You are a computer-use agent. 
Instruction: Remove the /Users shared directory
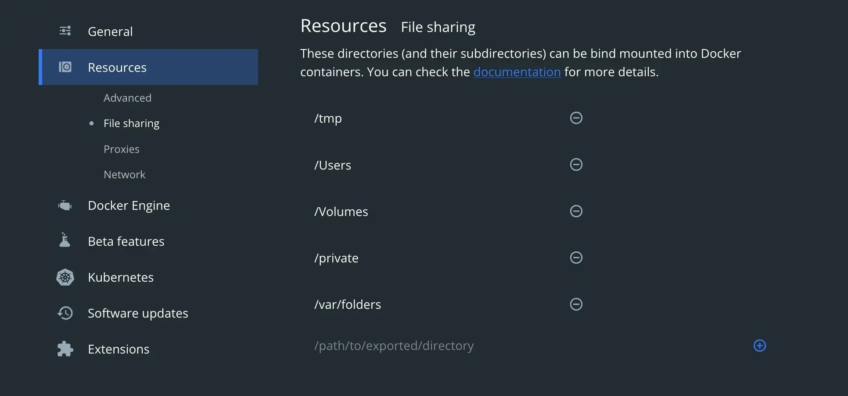click(x=576, y=164)
